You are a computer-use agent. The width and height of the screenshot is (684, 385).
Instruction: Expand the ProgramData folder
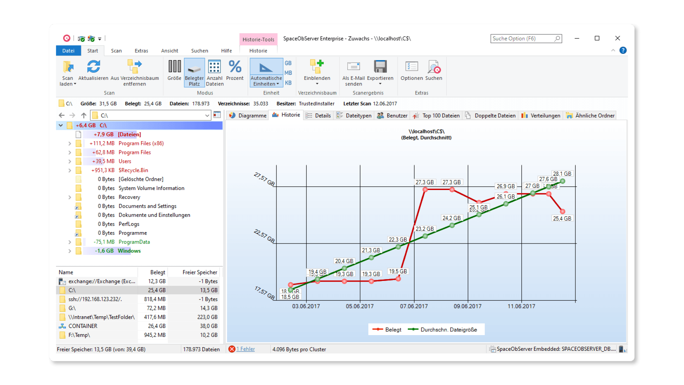70,242
